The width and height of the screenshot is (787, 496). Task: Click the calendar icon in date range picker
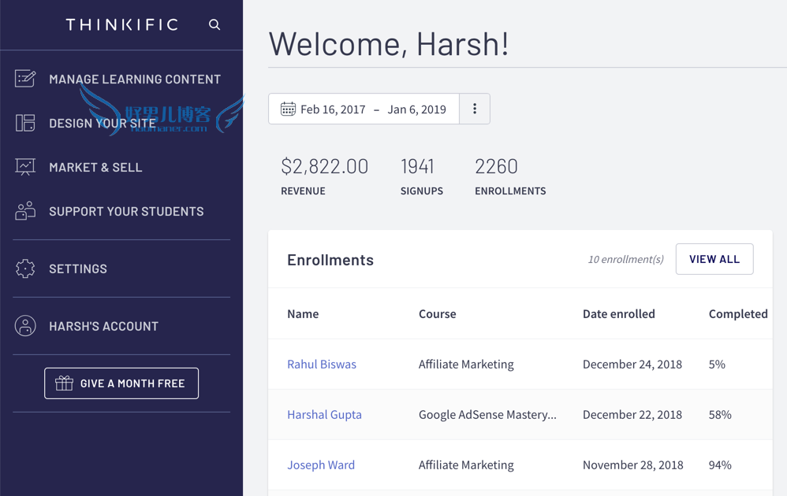click(288, 109)
